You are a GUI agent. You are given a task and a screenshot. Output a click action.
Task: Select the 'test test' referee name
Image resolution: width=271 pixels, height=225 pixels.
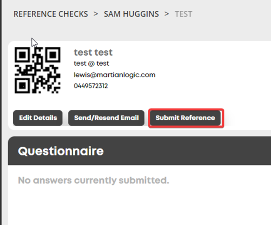pyautogui.click(x=93, y=52)
